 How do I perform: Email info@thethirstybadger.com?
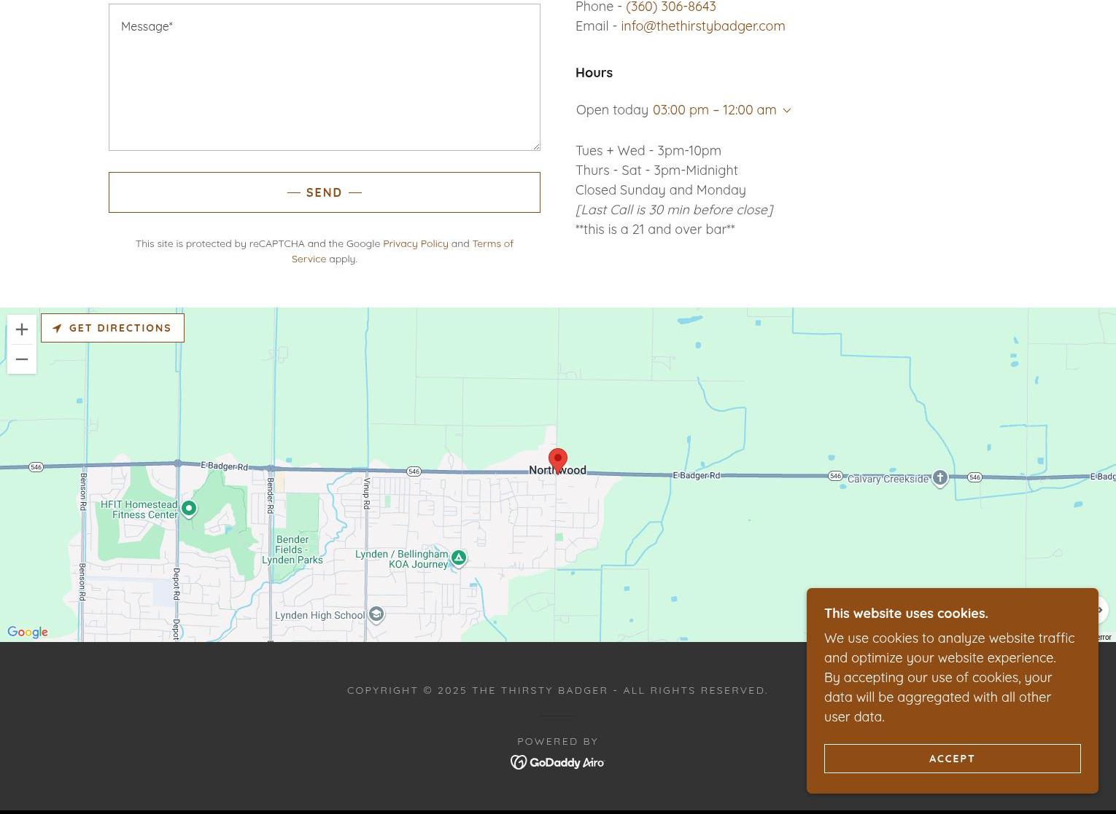[702, 26]
